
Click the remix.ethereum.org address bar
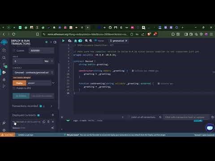tap(87, 34)
